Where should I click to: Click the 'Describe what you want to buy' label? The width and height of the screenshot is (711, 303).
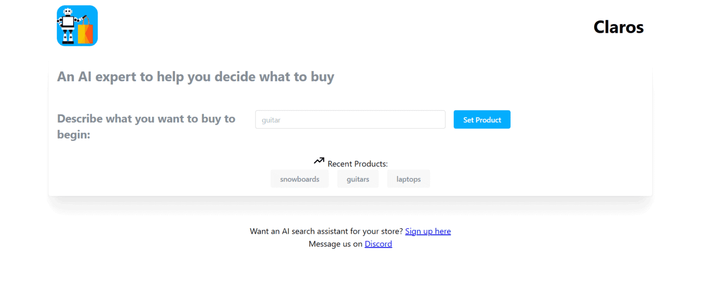click(x=146, y=119)
